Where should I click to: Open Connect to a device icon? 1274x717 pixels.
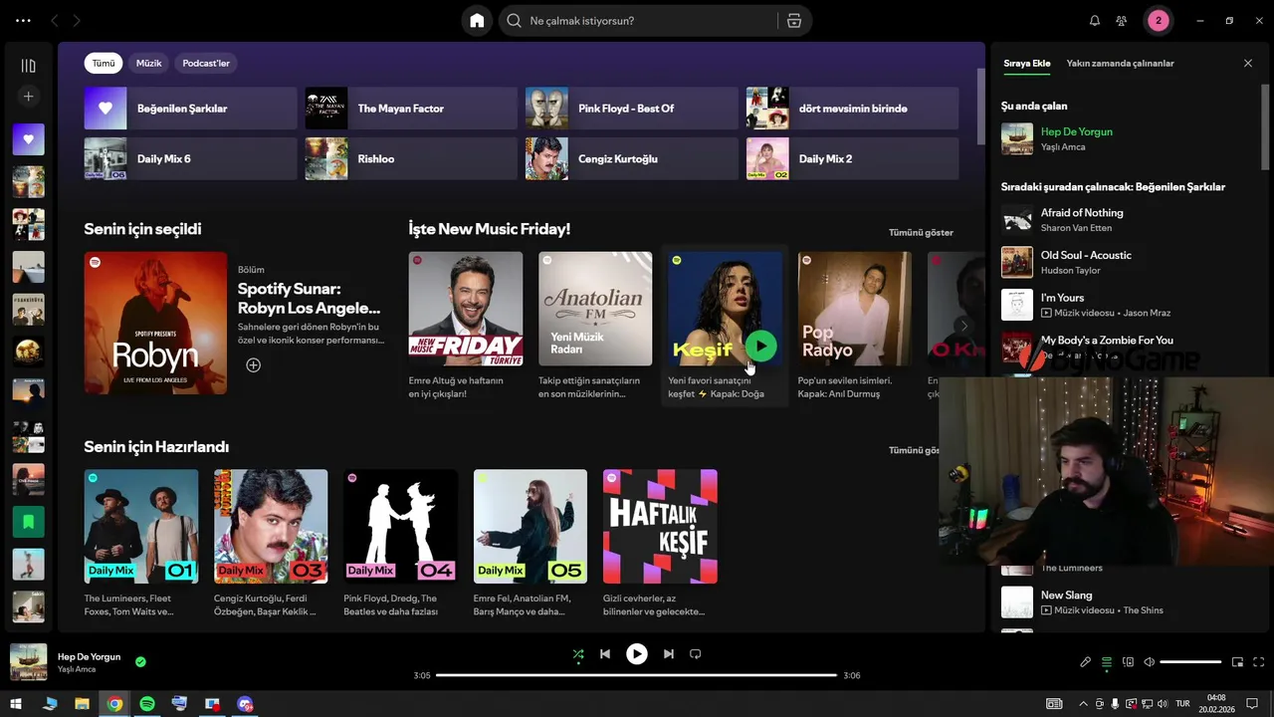point(1128,662)
